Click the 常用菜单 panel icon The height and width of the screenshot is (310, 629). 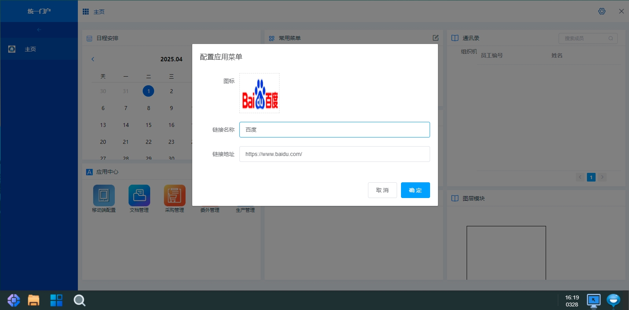coord(272,38)
